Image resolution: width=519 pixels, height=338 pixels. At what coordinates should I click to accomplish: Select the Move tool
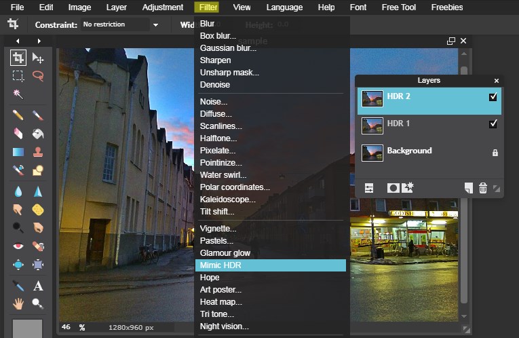coord(38,58)
